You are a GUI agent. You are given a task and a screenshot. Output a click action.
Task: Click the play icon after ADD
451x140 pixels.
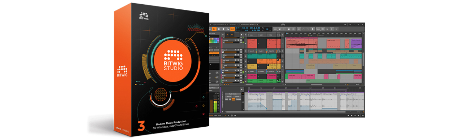[x=284, y=29]
